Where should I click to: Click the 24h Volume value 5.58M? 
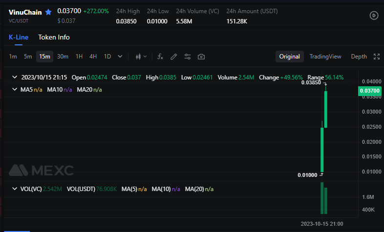[x=184, y=21]
